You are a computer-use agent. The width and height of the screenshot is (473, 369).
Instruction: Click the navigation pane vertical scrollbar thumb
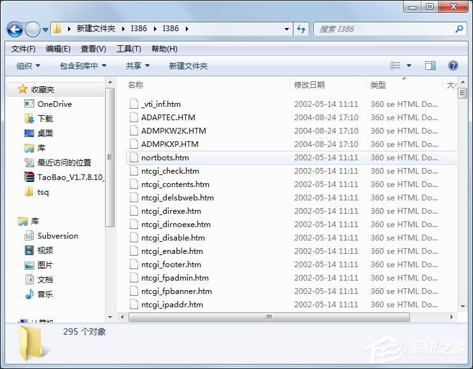109,157
